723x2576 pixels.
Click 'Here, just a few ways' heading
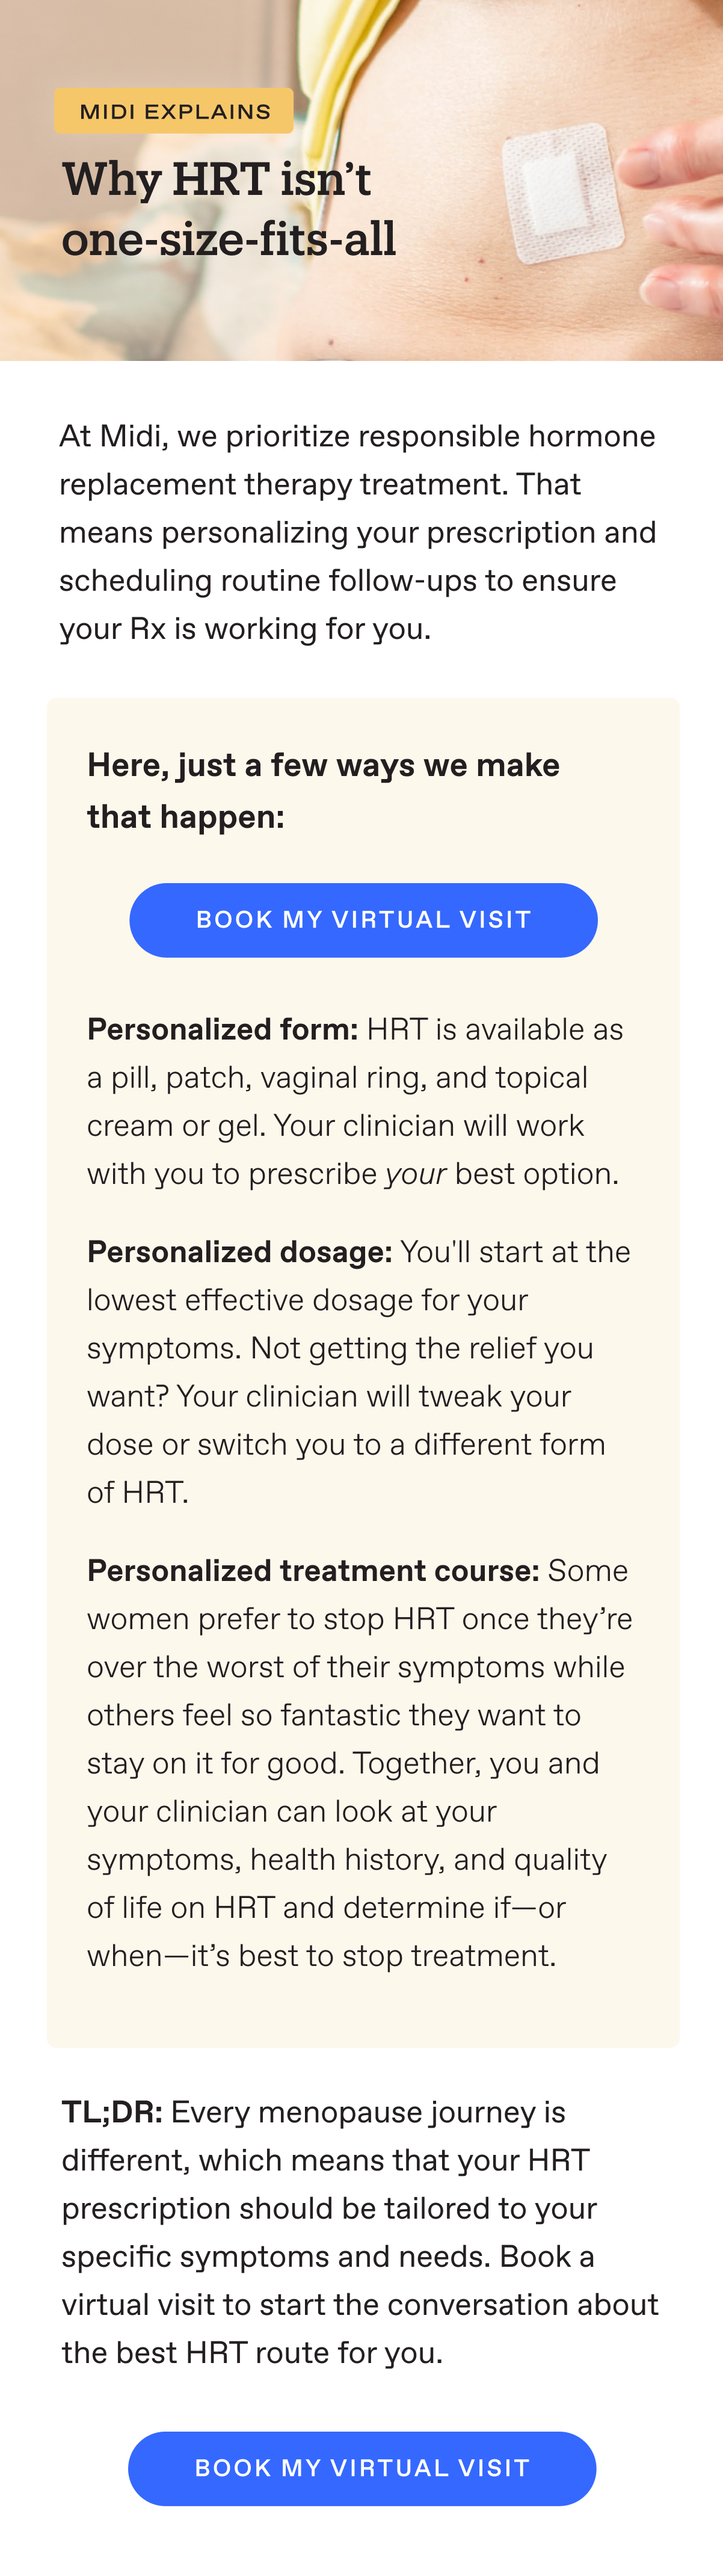(323, 790)
